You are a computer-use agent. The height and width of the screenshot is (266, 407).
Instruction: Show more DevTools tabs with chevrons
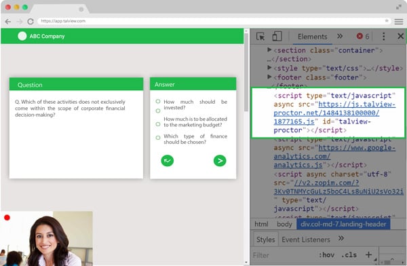[x=340, y=36]
